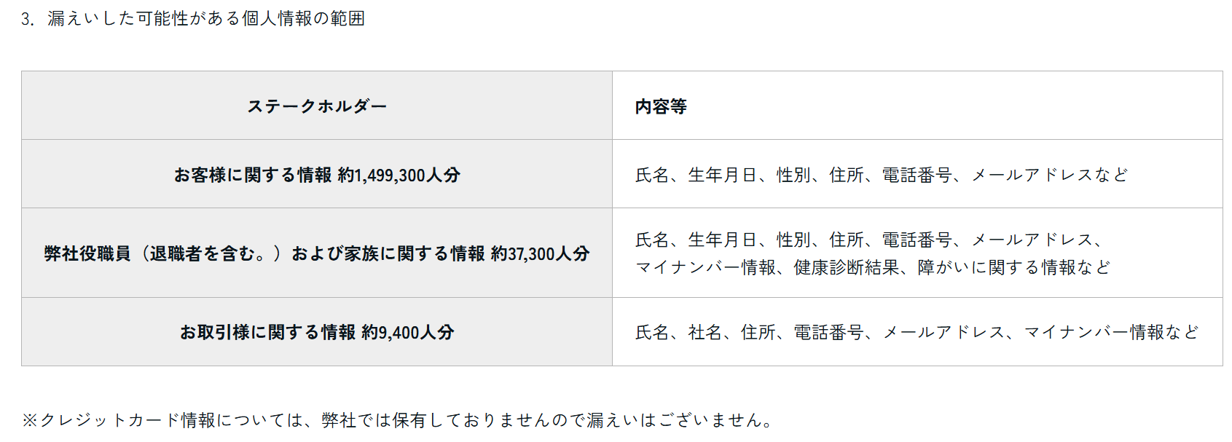This screenshot has height=442, width=1232.
Task: Click the 約9,400人分 figure
Action: (408, 332)
